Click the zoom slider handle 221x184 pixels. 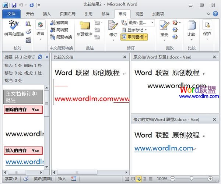point(192,178)
